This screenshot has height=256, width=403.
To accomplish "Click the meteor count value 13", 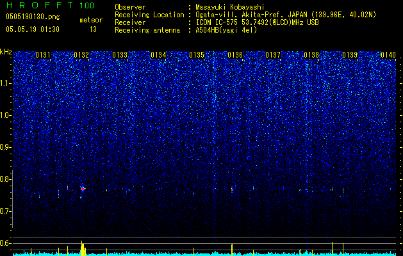I will coord(93,29).
